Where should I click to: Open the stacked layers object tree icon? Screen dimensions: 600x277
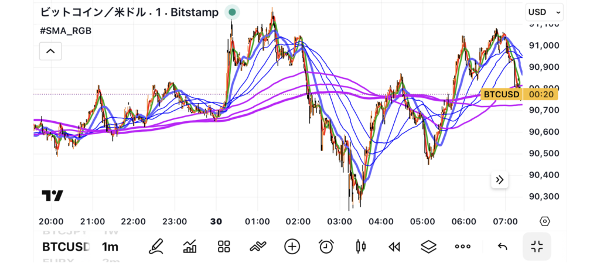[429, 247]
